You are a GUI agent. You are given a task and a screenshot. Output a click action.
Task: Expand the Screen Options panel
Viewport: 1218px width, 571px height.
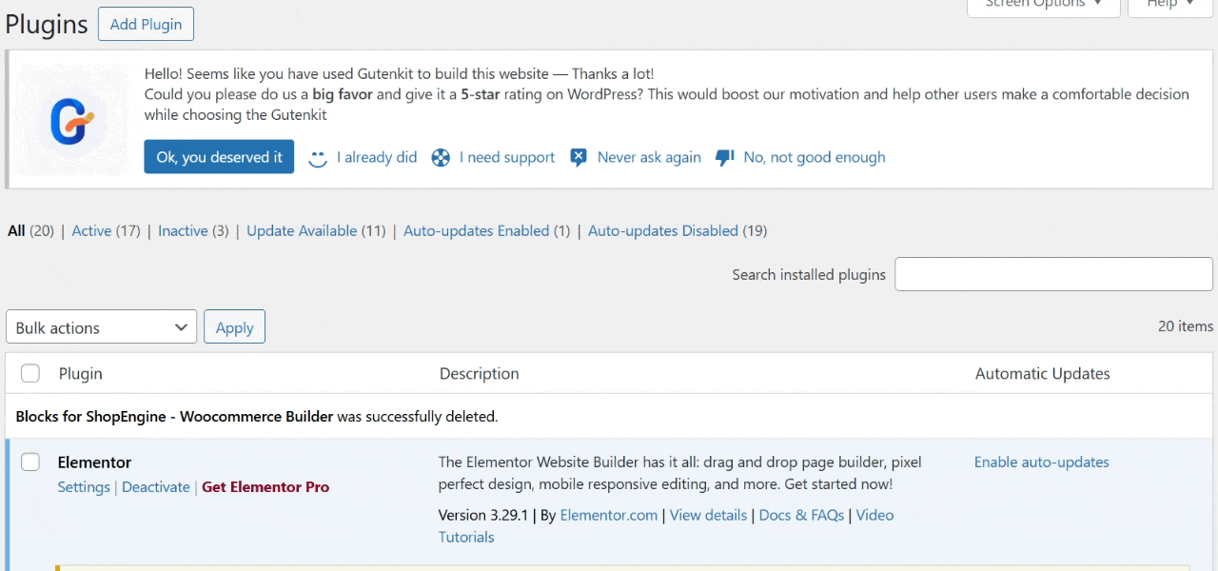point(1043,5)
